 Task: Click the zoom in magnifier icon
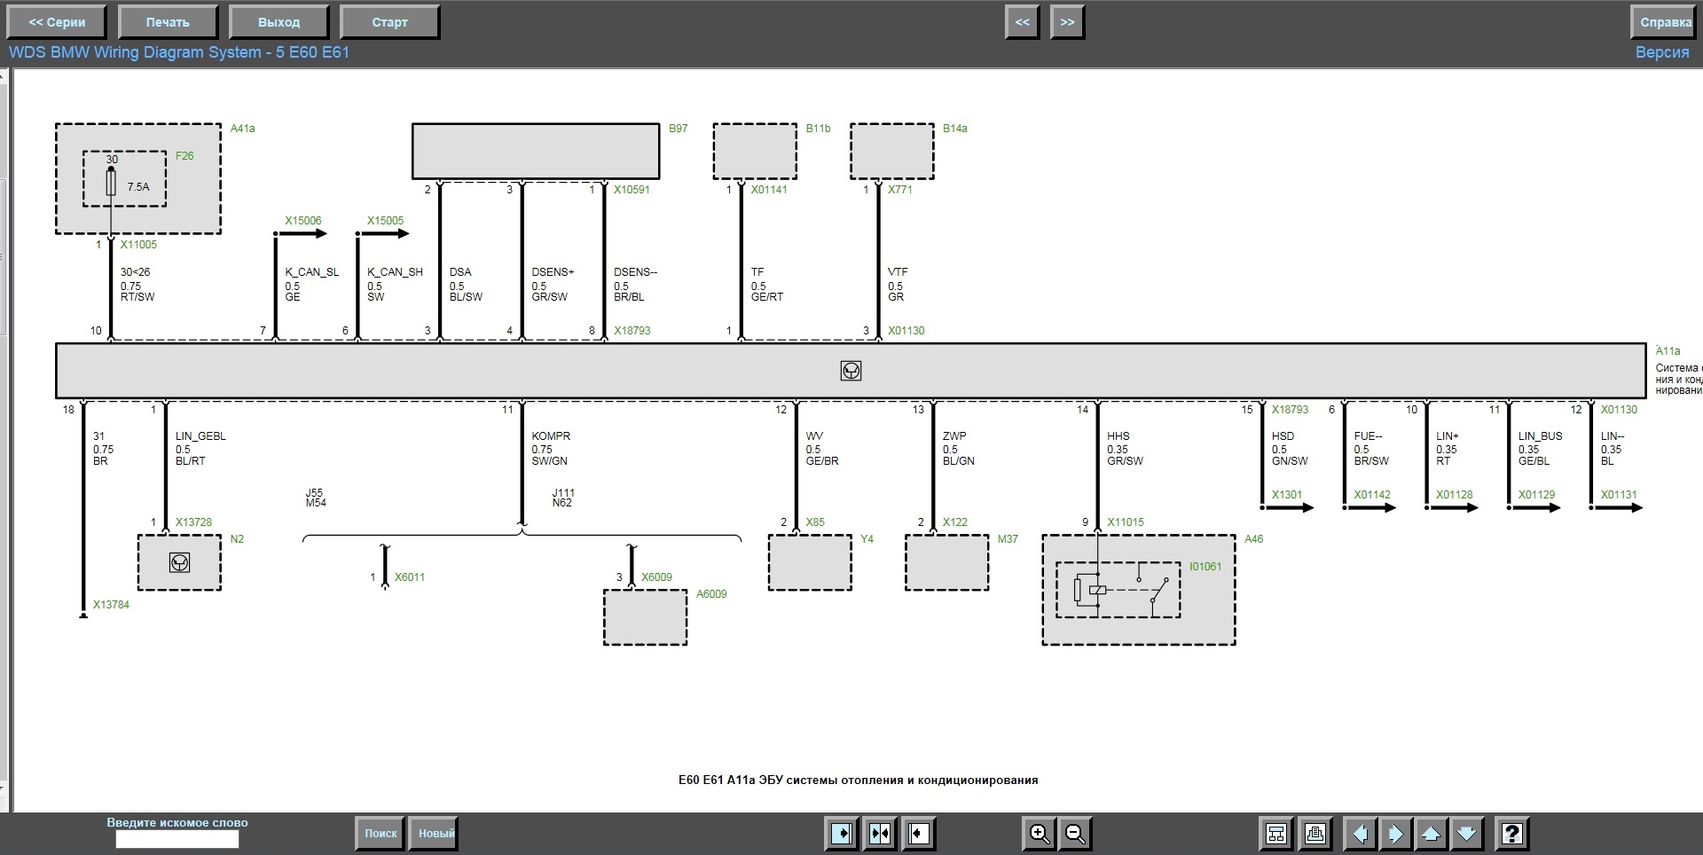coord(1039,834)
